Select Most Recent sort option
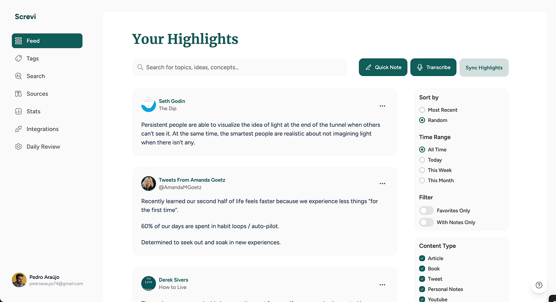 422,110
